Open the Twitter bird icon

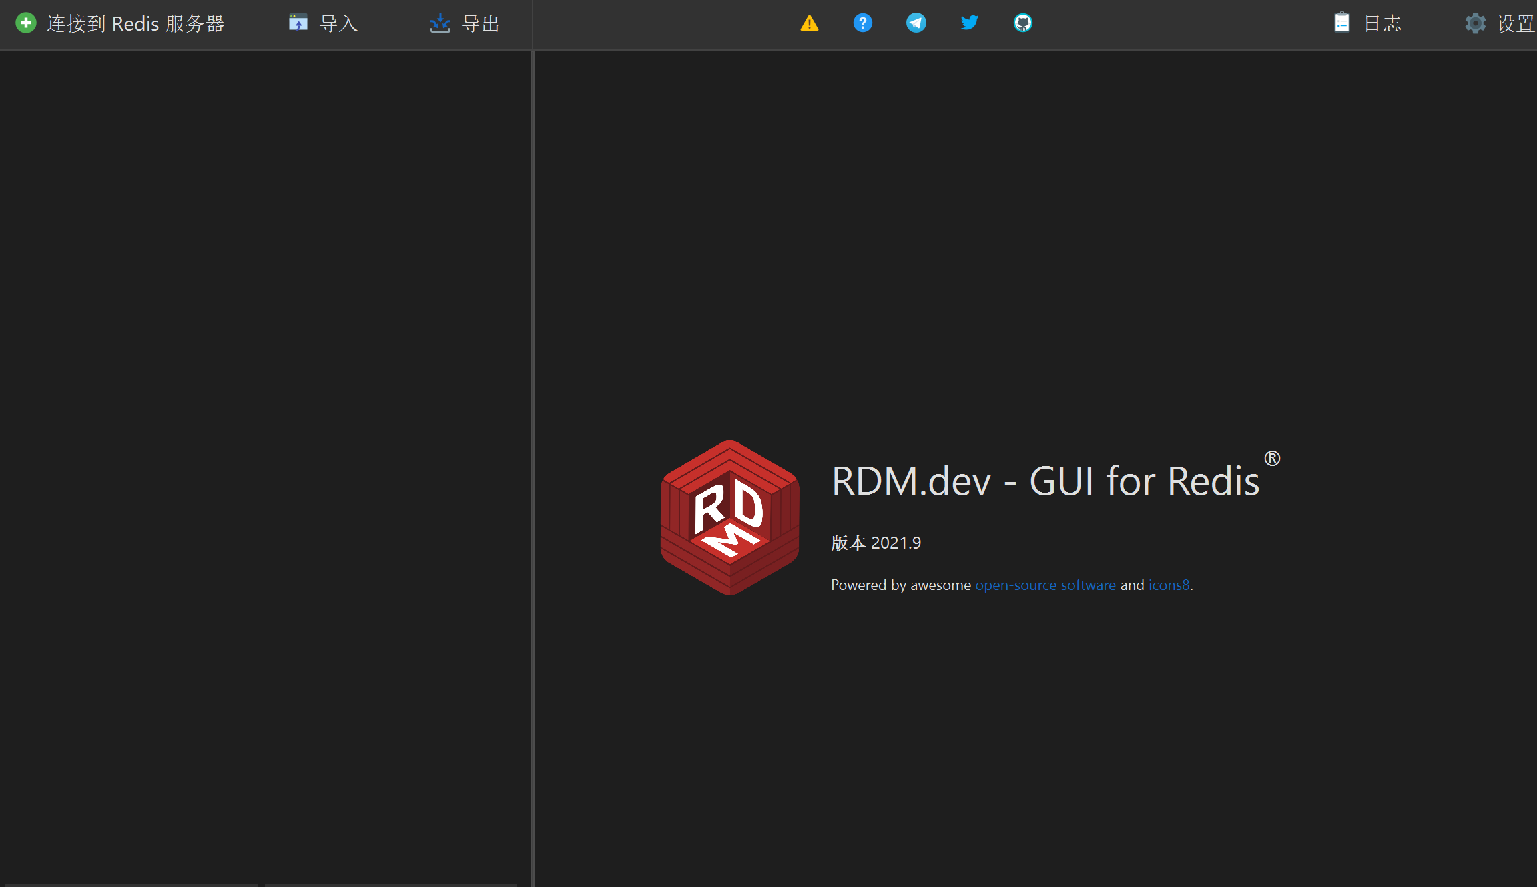click(970, 23)
